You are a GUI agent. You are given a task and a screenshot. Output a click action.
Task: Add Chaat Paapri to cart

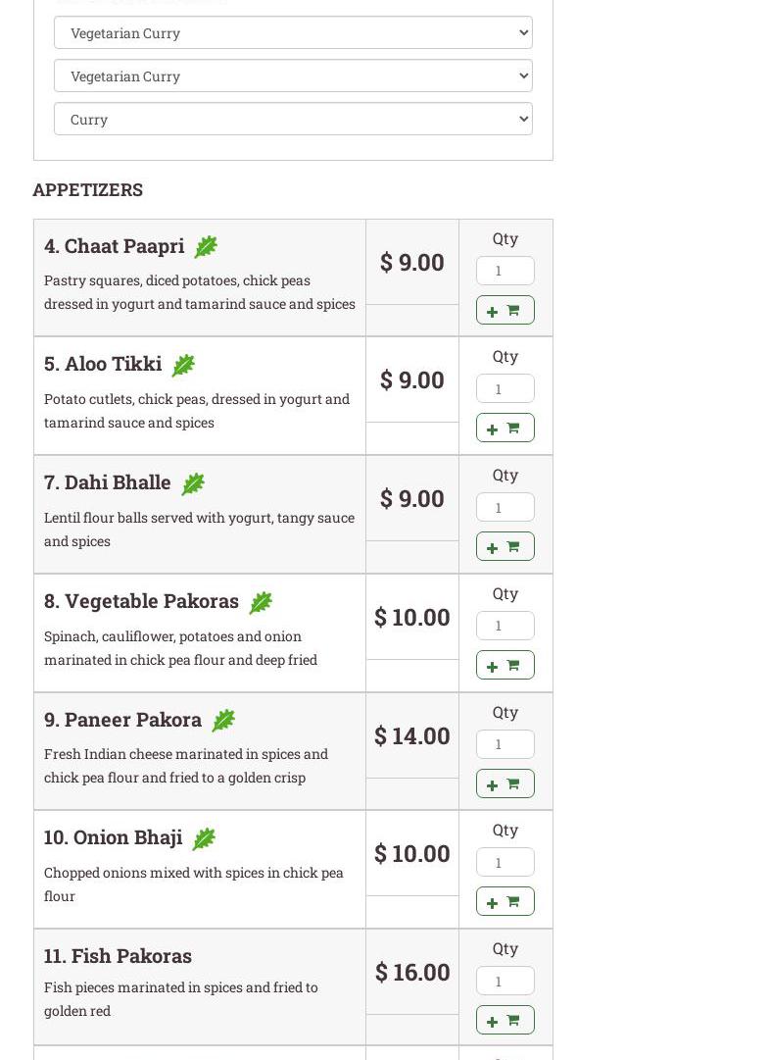(x=505, y=310)
